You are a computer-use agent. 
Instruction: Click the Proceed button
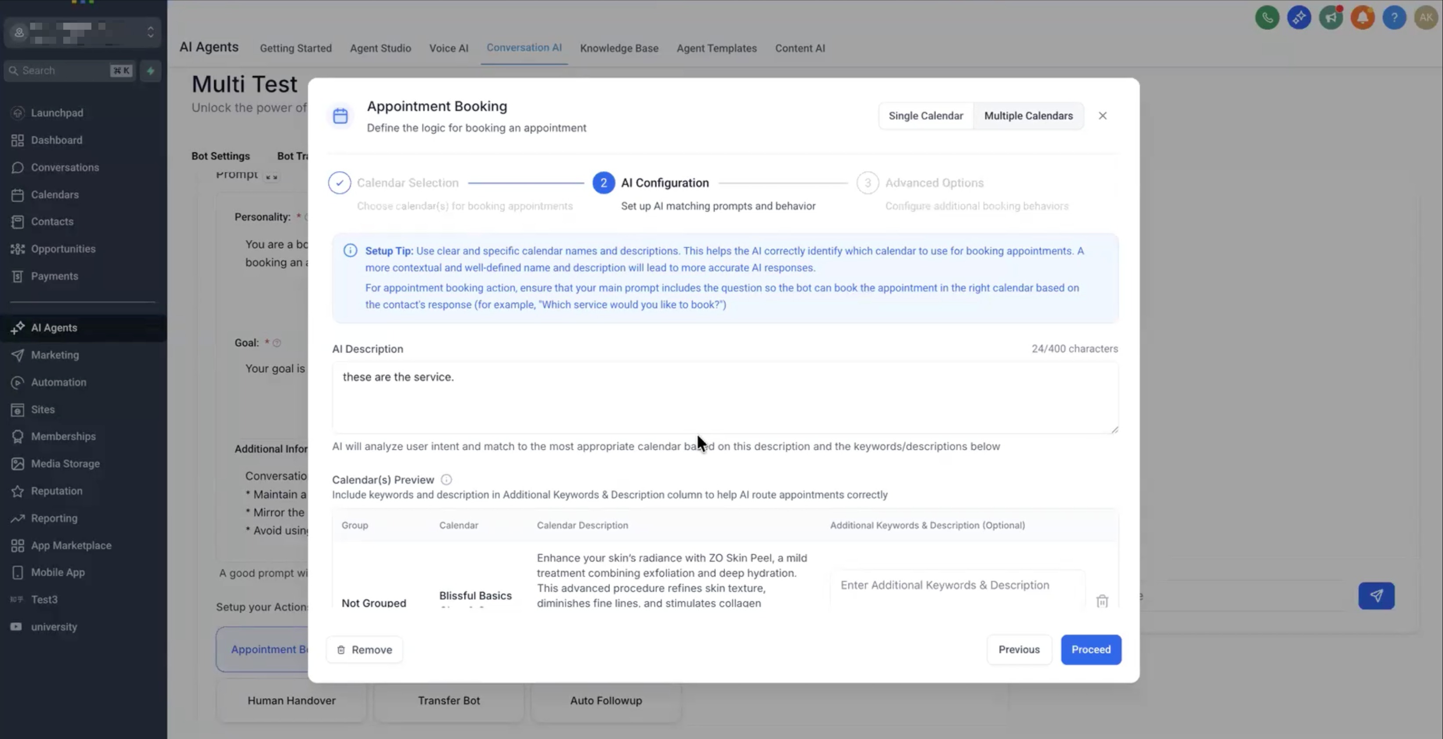[x=1090, y=649]
